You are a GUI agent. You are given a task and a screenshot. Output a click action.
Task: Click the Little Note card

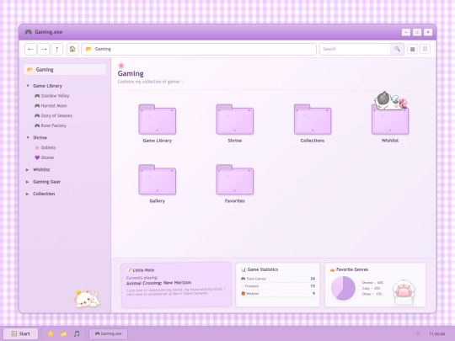pos(176,285)
